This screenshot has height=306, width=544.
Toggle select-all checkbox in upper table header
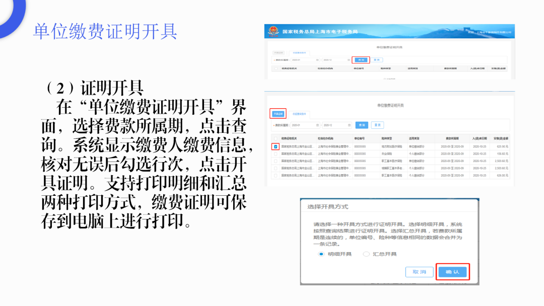coord(276,68)
